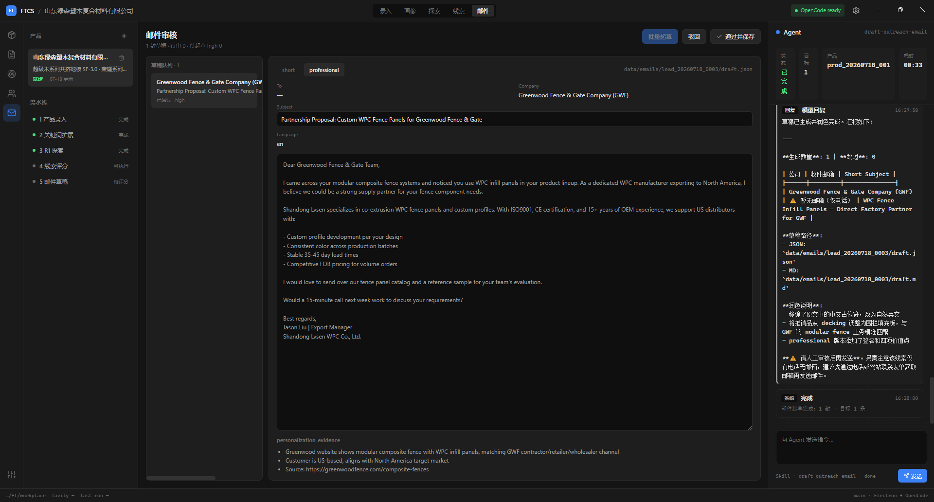Click the 草稿队列 · 1 queue header
Image resolution: width=934 pixels, height=502 pixels.
[x=165, y=65]
